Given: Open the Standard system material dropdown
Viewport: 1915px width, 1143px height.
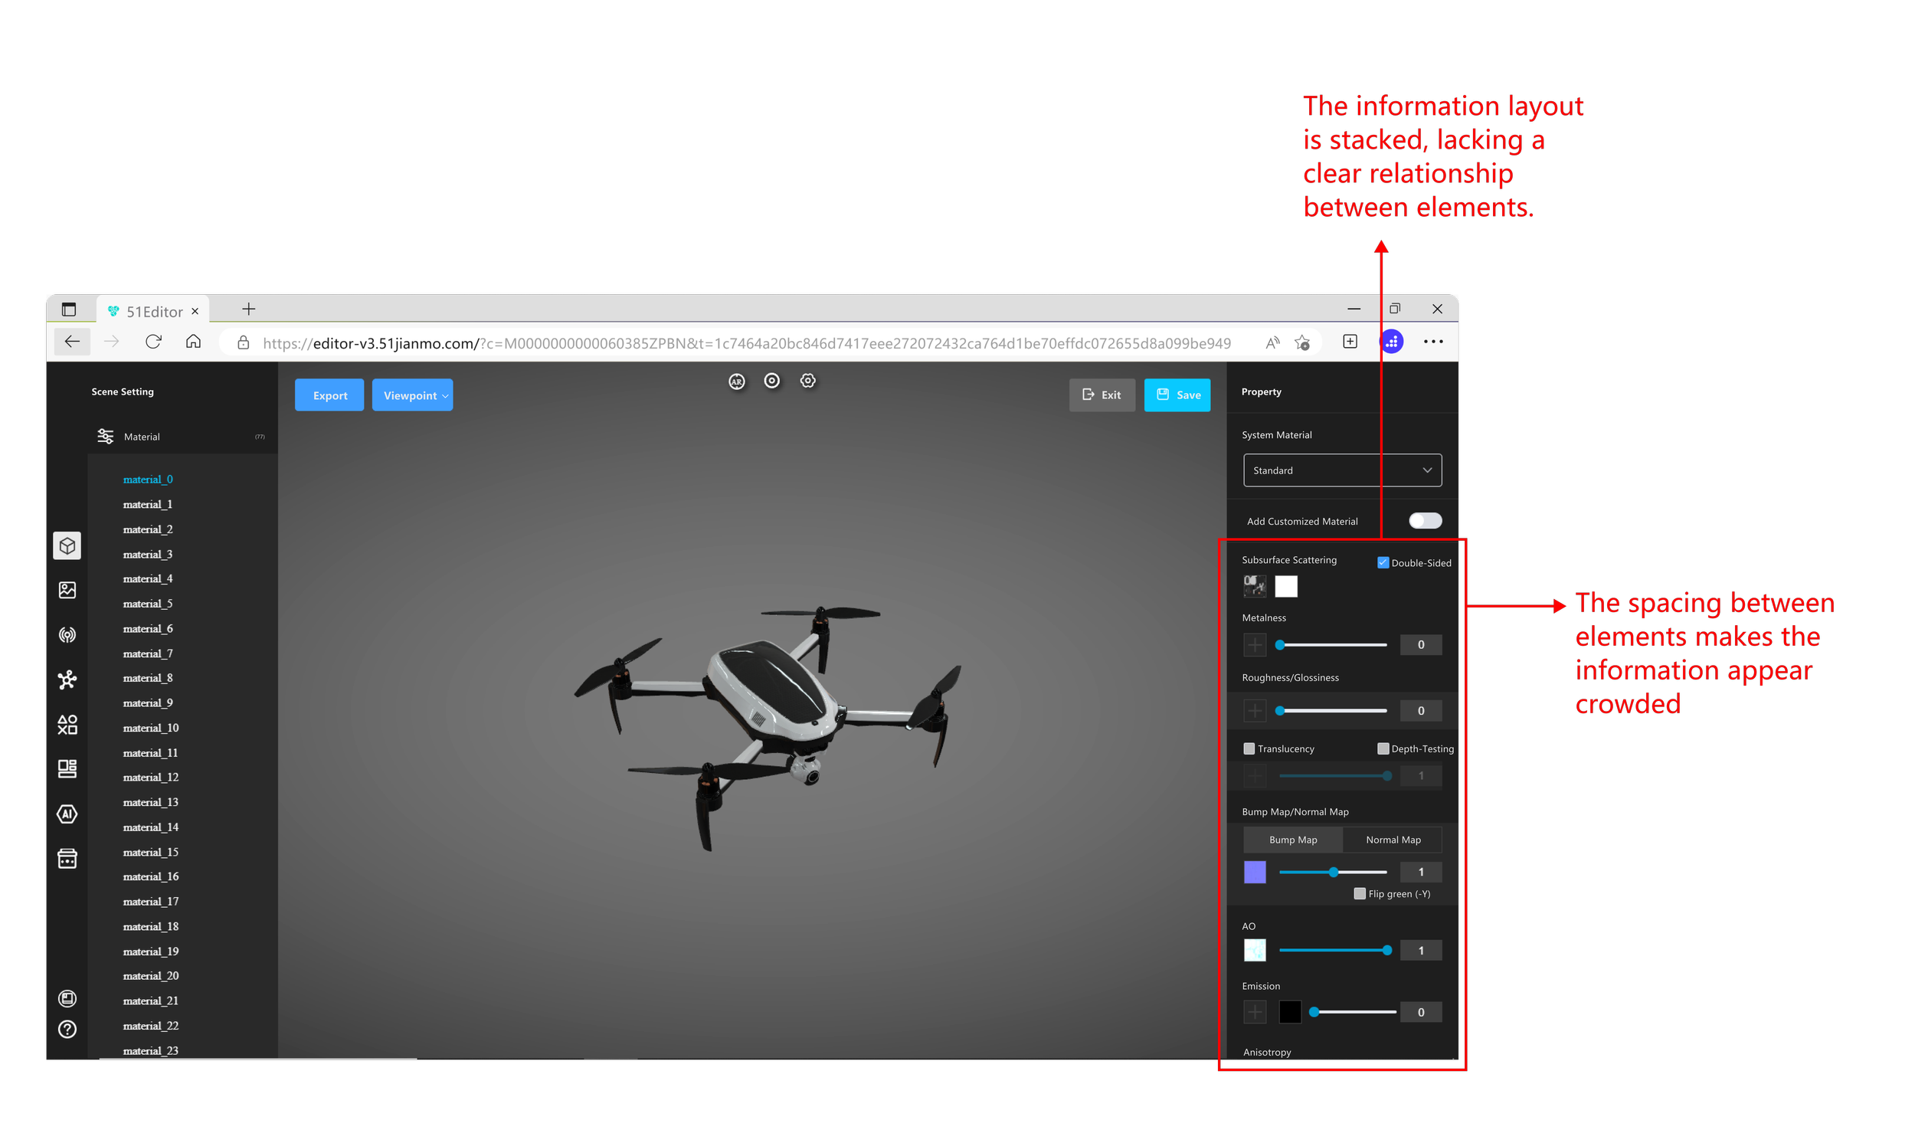Looking at the screenshot, I should coord(1341,470).
